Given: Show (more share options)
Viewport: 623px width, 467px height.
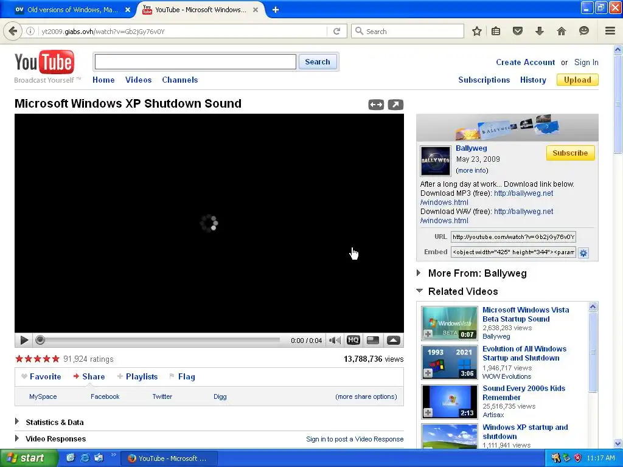Looking at the screenshot, I should tap(366, 396).
